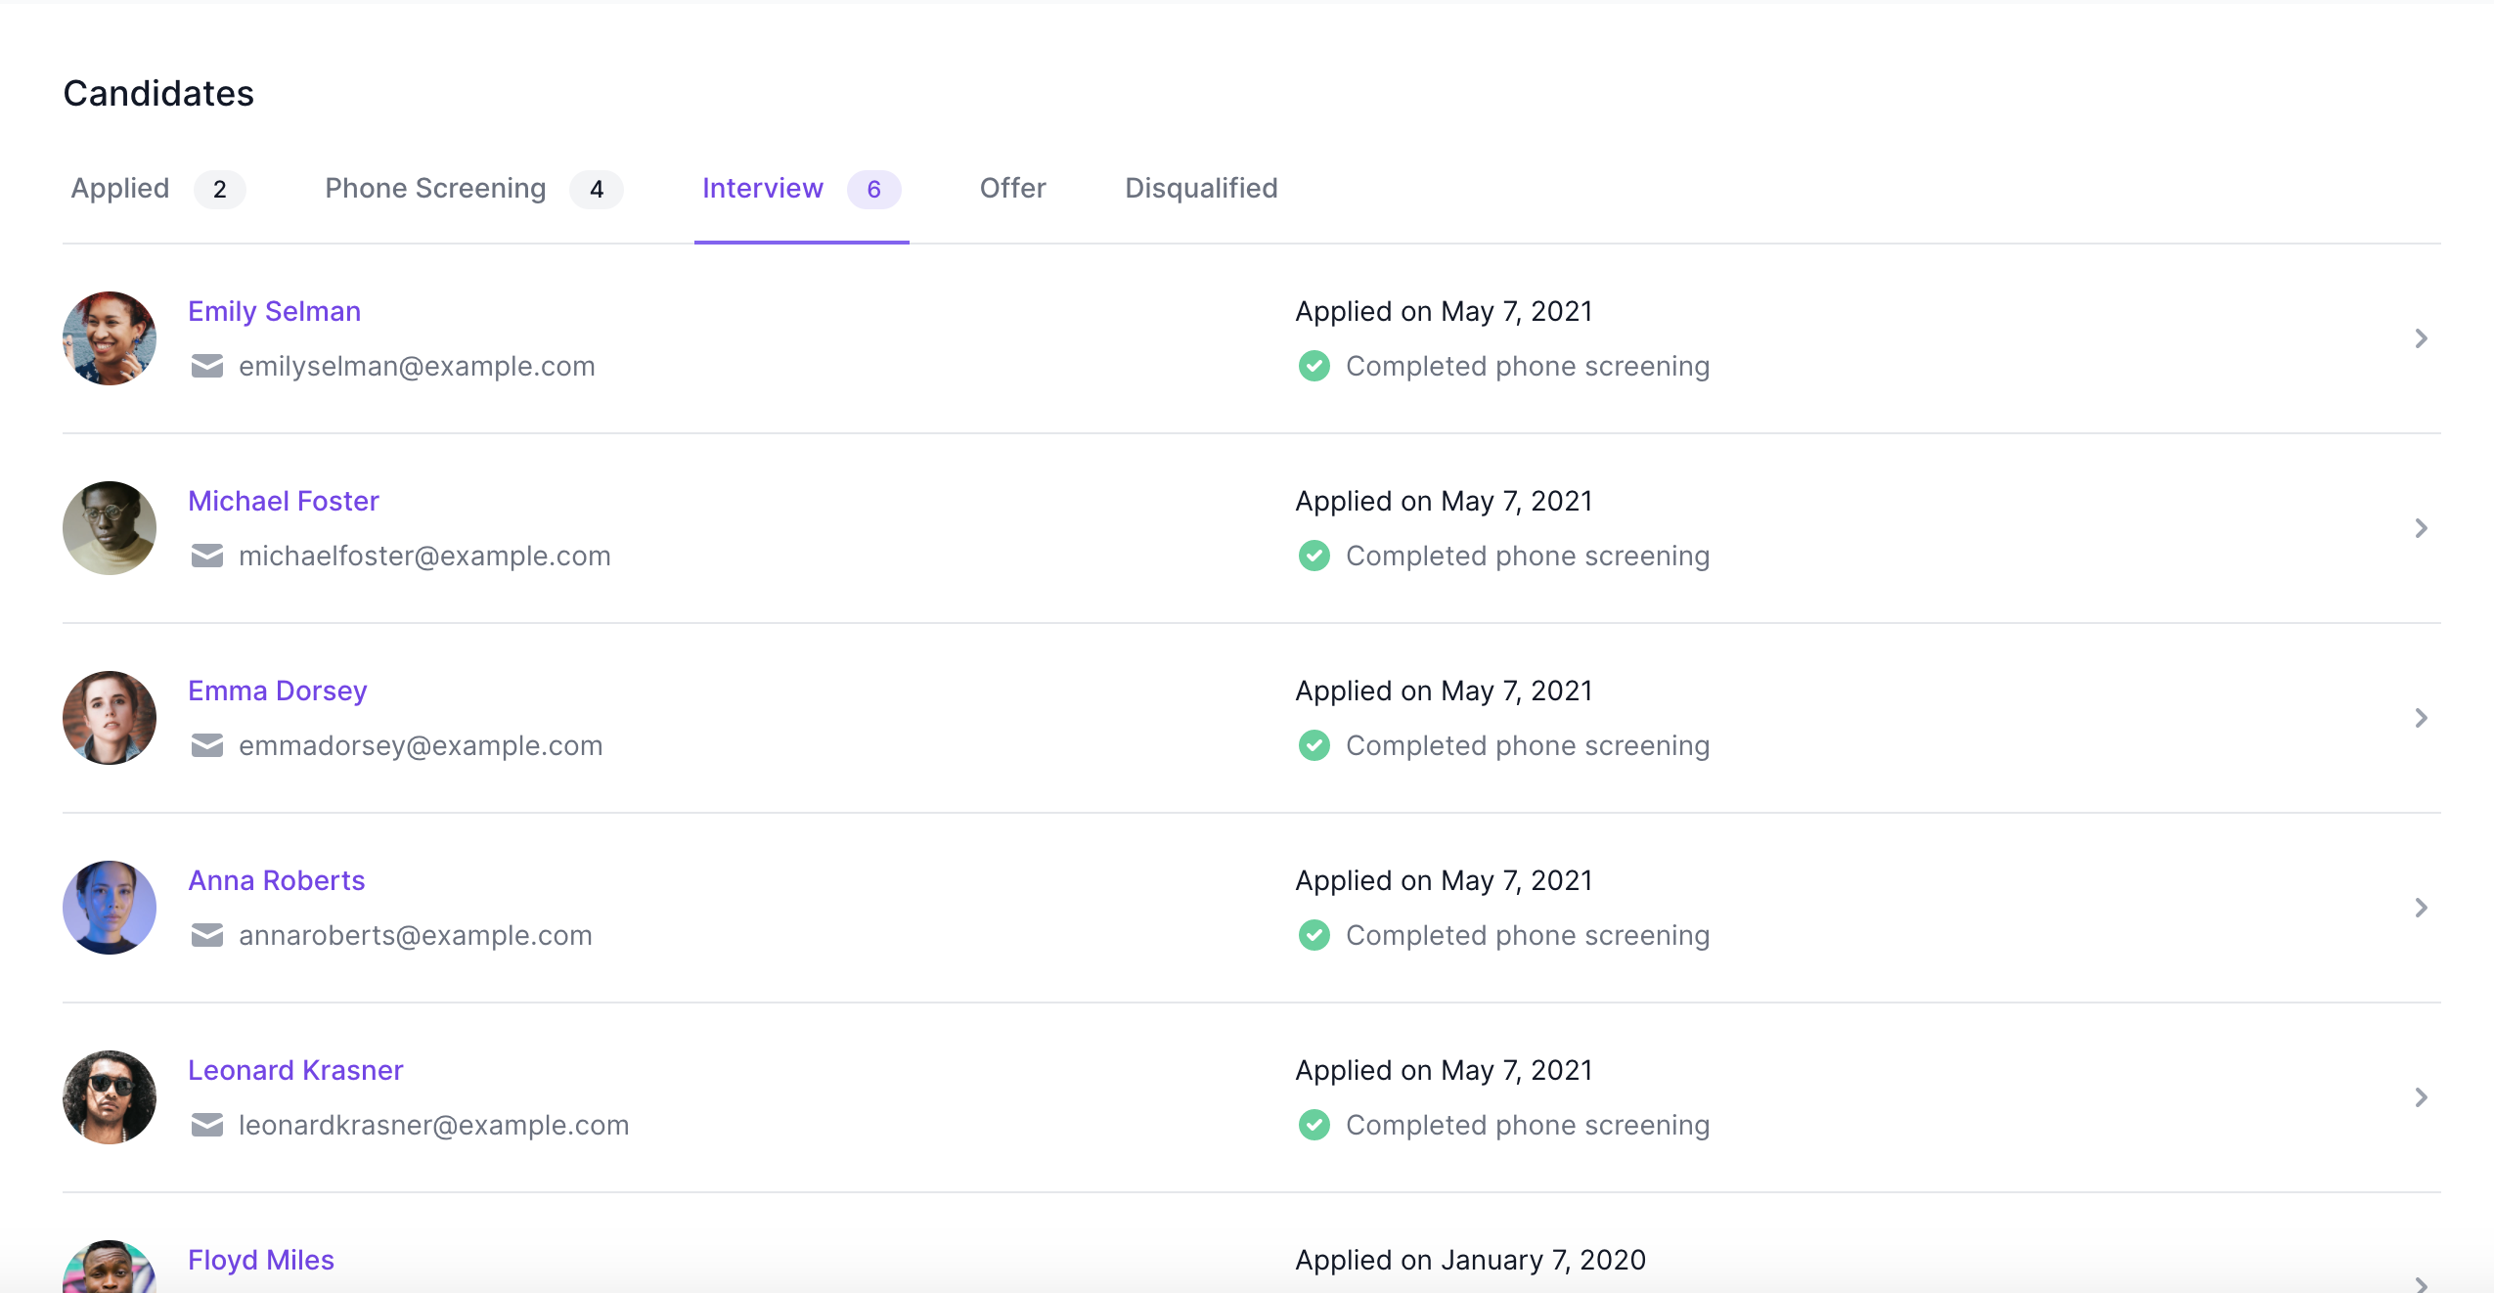The image size is (2494, 1293).
Task: Click Anna Roberts's avatar photo
Action: pos(110,908)
